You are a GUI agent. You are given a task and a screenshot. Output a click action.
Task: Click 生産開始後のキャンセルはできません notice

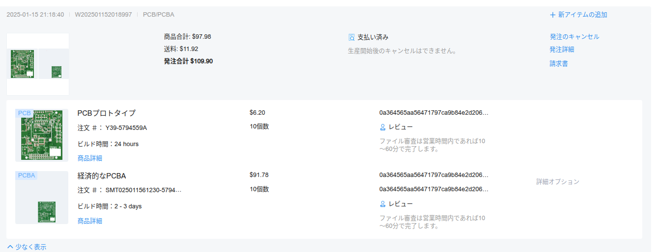pyautogui.click(x=402, y=51)
